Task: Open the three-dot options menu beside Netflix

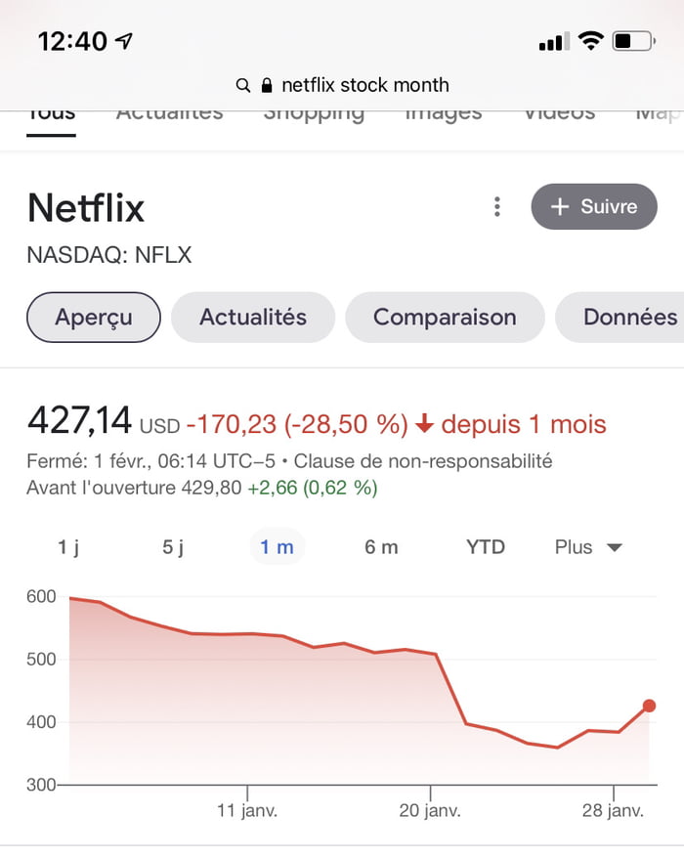Action: (497, 207)
